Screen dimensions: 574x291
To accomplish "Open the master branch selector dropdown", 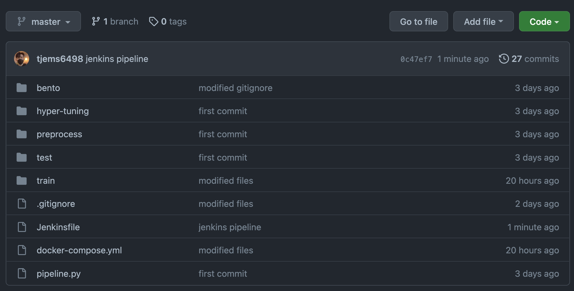I will (43, 21).
